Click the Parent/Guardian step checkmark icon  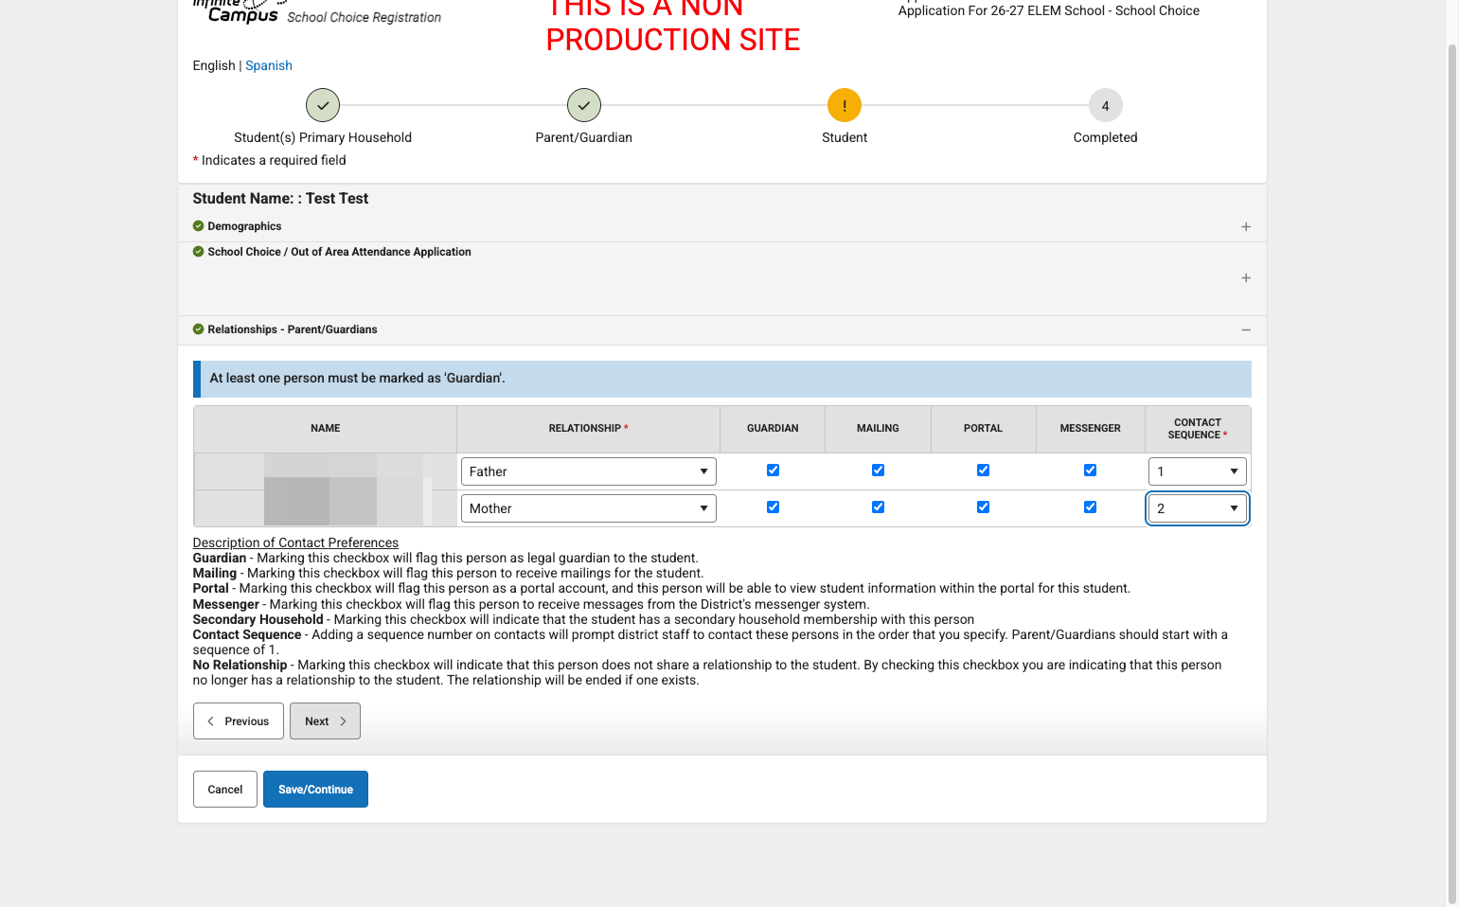(x=584, y=105)
